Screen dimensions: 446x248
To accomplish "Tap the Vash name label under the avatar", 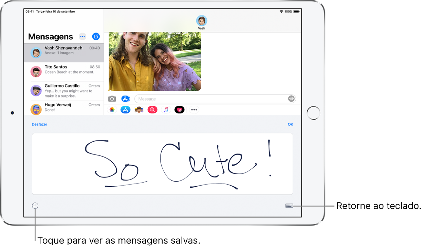I will point(202,28).
